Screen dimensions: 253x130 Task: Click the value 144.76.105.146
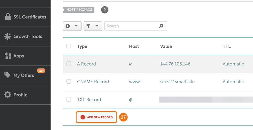[x=175, y=64]
